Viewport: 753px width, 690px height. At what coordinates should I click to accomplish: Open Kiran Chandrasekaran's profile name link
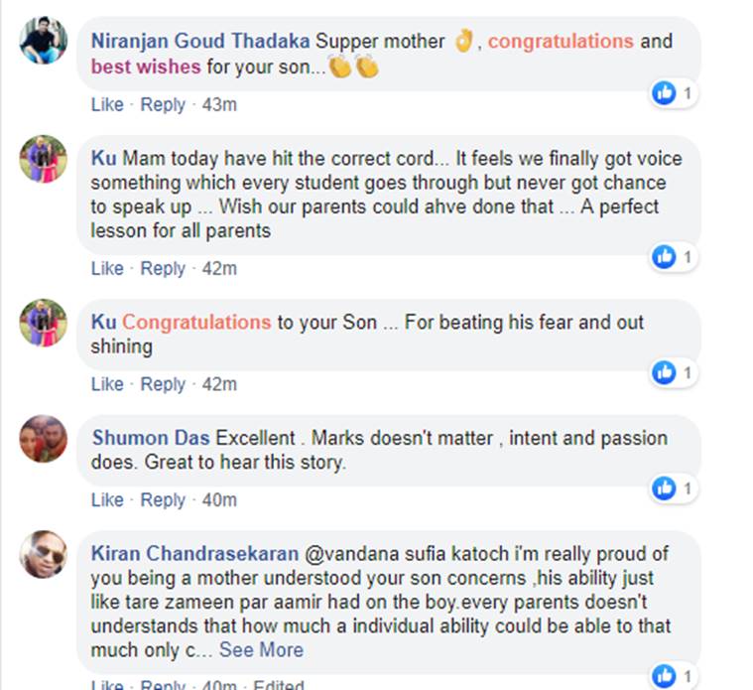coord(202,554)
